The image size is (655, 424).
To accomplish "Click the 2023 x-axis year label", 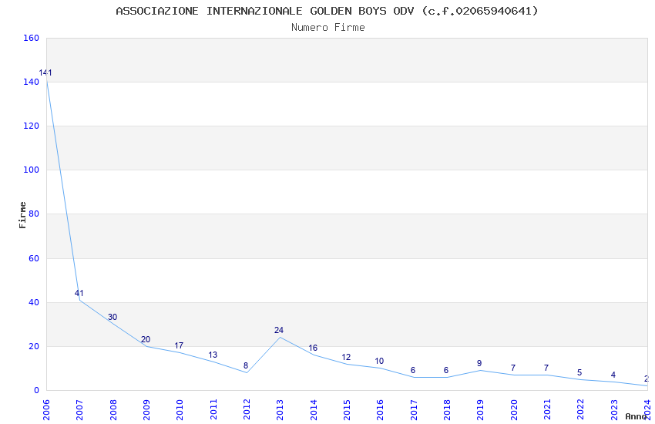I will coord(614,409).
